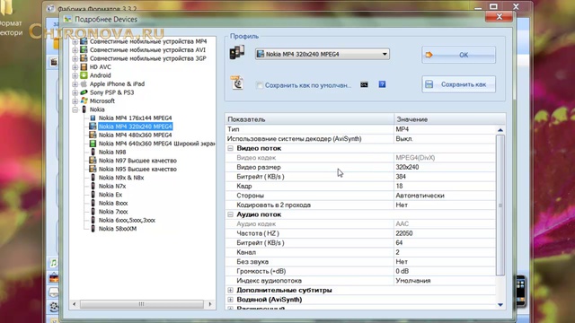
Task: Click the Sony PSP icon
Action: (84, 92)
